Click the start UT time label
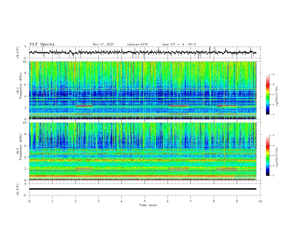293x226 pixels. (179, 44)
